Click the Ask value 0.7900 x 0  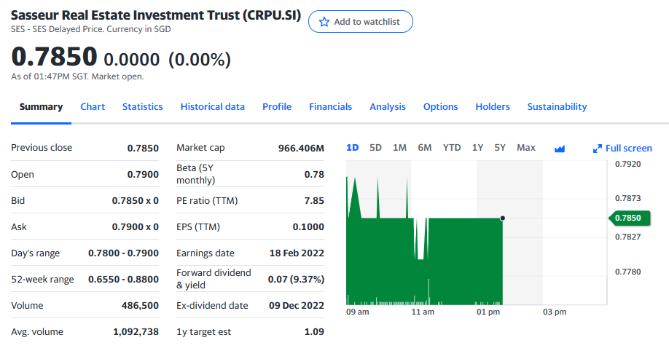[136, 226]
